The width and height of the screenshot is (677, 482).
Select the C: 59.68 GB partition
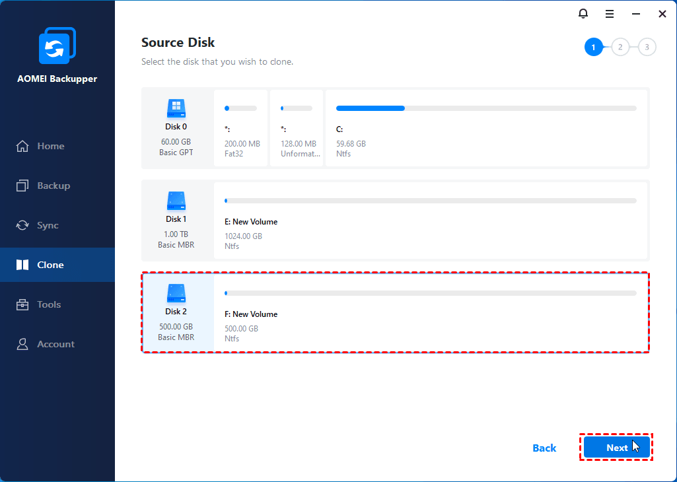tap(486, 129)
